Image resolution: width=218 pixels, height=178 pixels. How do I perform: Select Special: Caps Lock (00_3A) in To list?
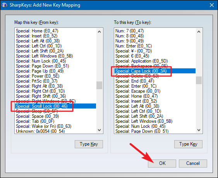click(x=155, y=71)
